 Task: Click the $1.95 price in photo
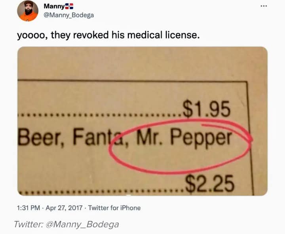click(x=207, y=109)
